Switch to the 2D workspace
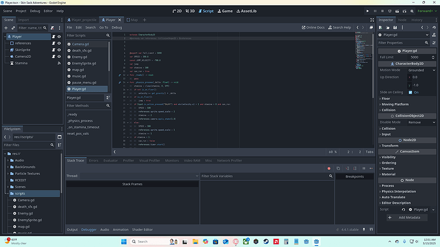The width and height of the screenshot is (440, 247). pyautogui.click(x=177, y=11)
